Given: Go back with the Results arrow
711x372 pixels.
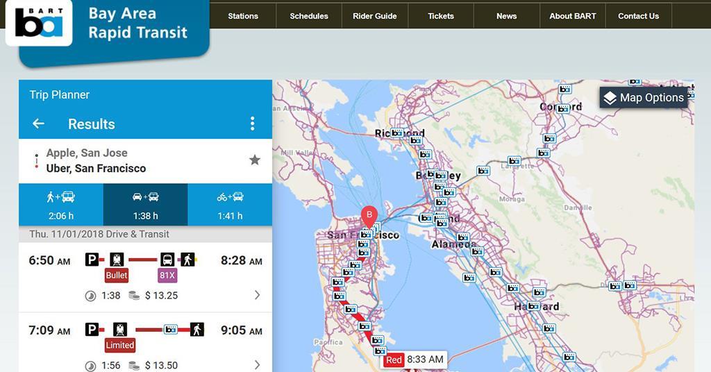Looking at the screenshot, I should click(x=39, y=124).
